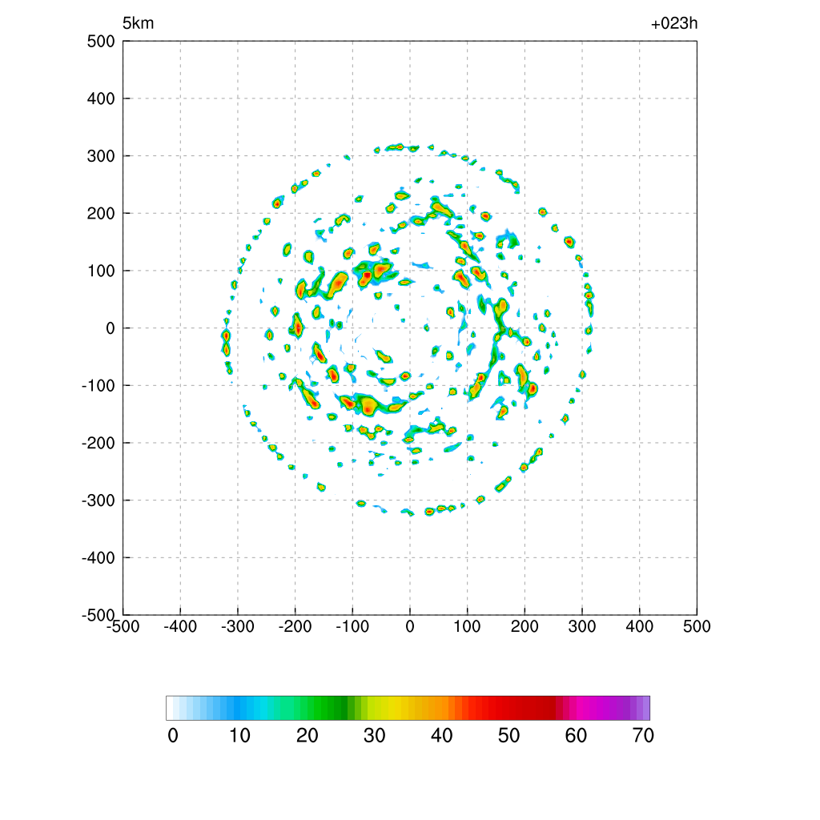This screenshot has width=820, height=820.
Task: Click the colorbar label '20'
Action: [x=307, y=736]
